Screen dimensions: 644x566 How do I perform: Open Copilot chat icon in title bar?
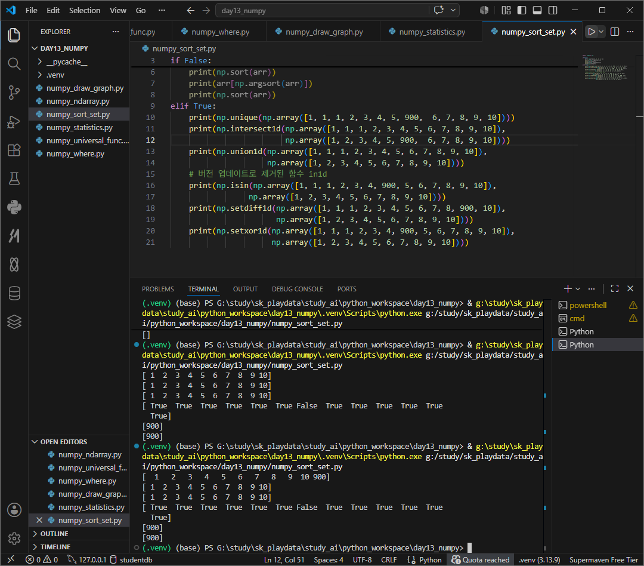point(439,10)
